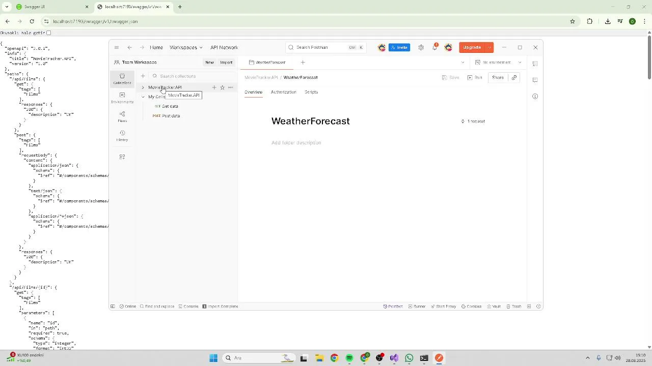Click the New button
Image resolution: width=652 pixels, height=366 pixels.
coord(209,62)
